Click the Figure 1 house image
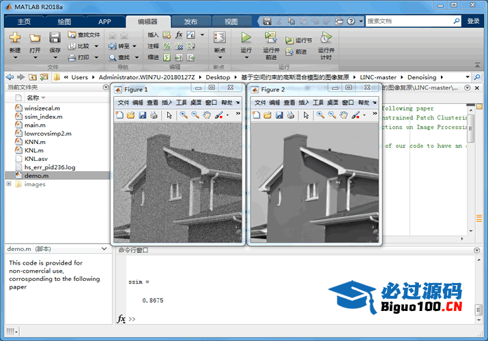 [x=177, y=183]
